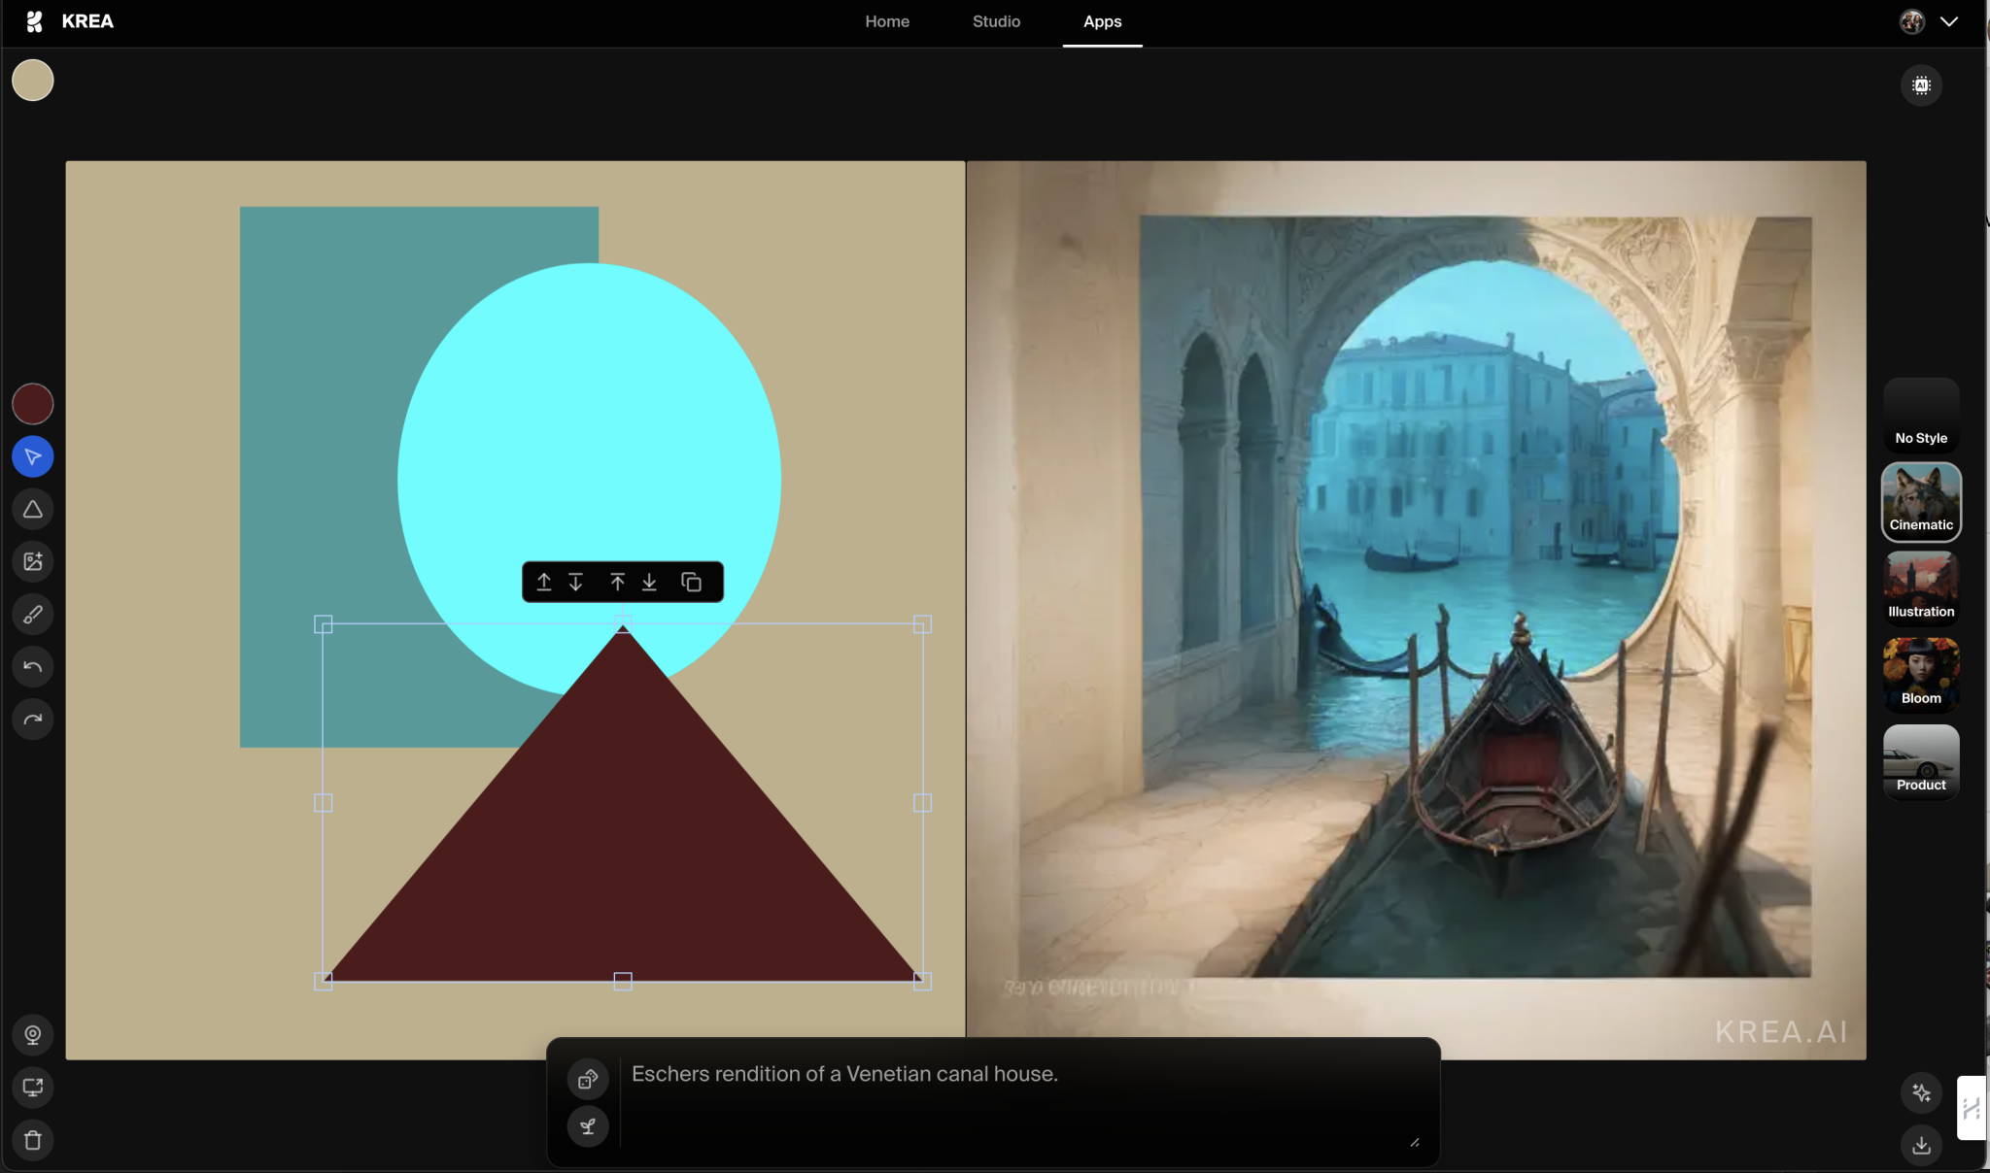1990x1173 pixels.
Task: Open the Home menu item
Action: pyautogui.click(x=886, y=21)
